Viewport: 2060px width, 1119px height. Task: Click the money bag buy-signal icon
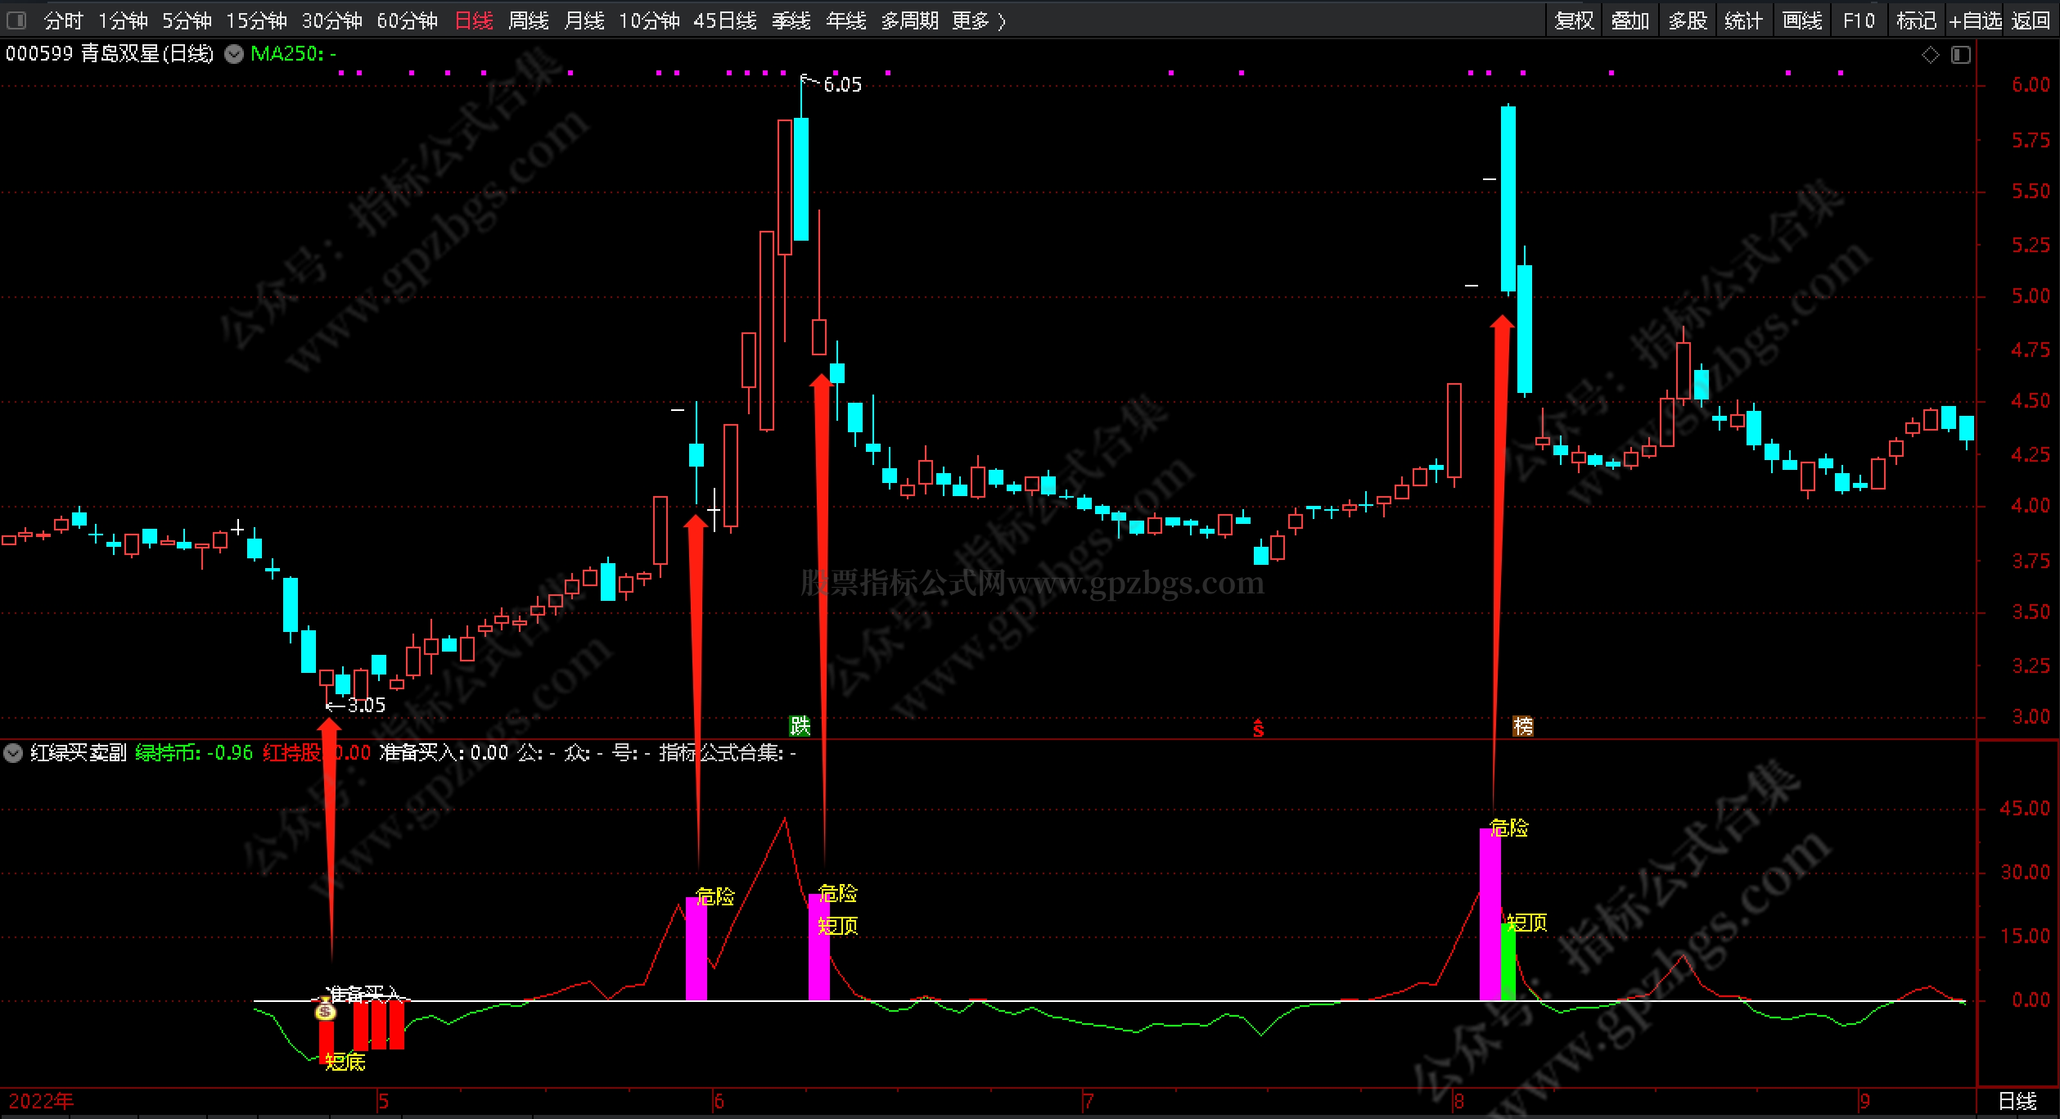point(326,1011)
